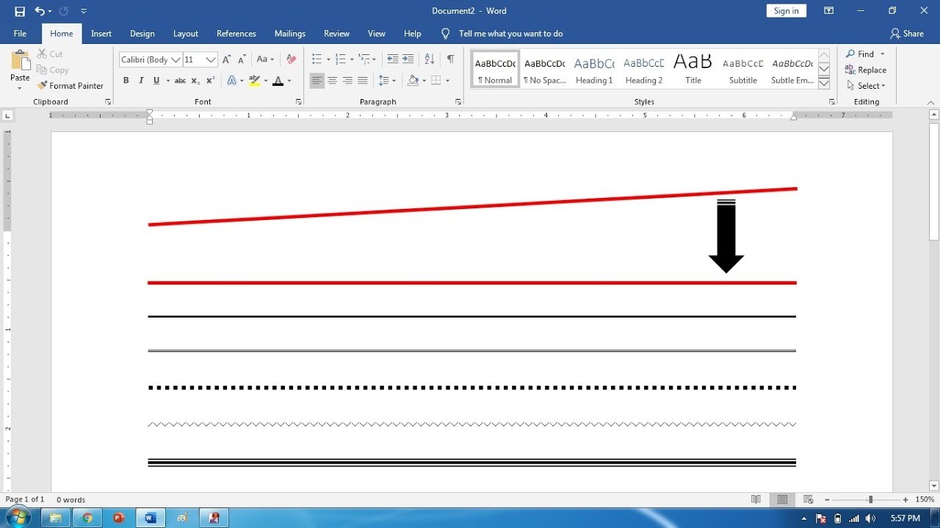Select the Format Painter tool

click(71, 85)
